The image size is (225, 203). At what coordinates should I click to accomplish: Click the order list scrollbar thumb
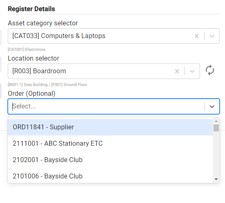point(216,128)
